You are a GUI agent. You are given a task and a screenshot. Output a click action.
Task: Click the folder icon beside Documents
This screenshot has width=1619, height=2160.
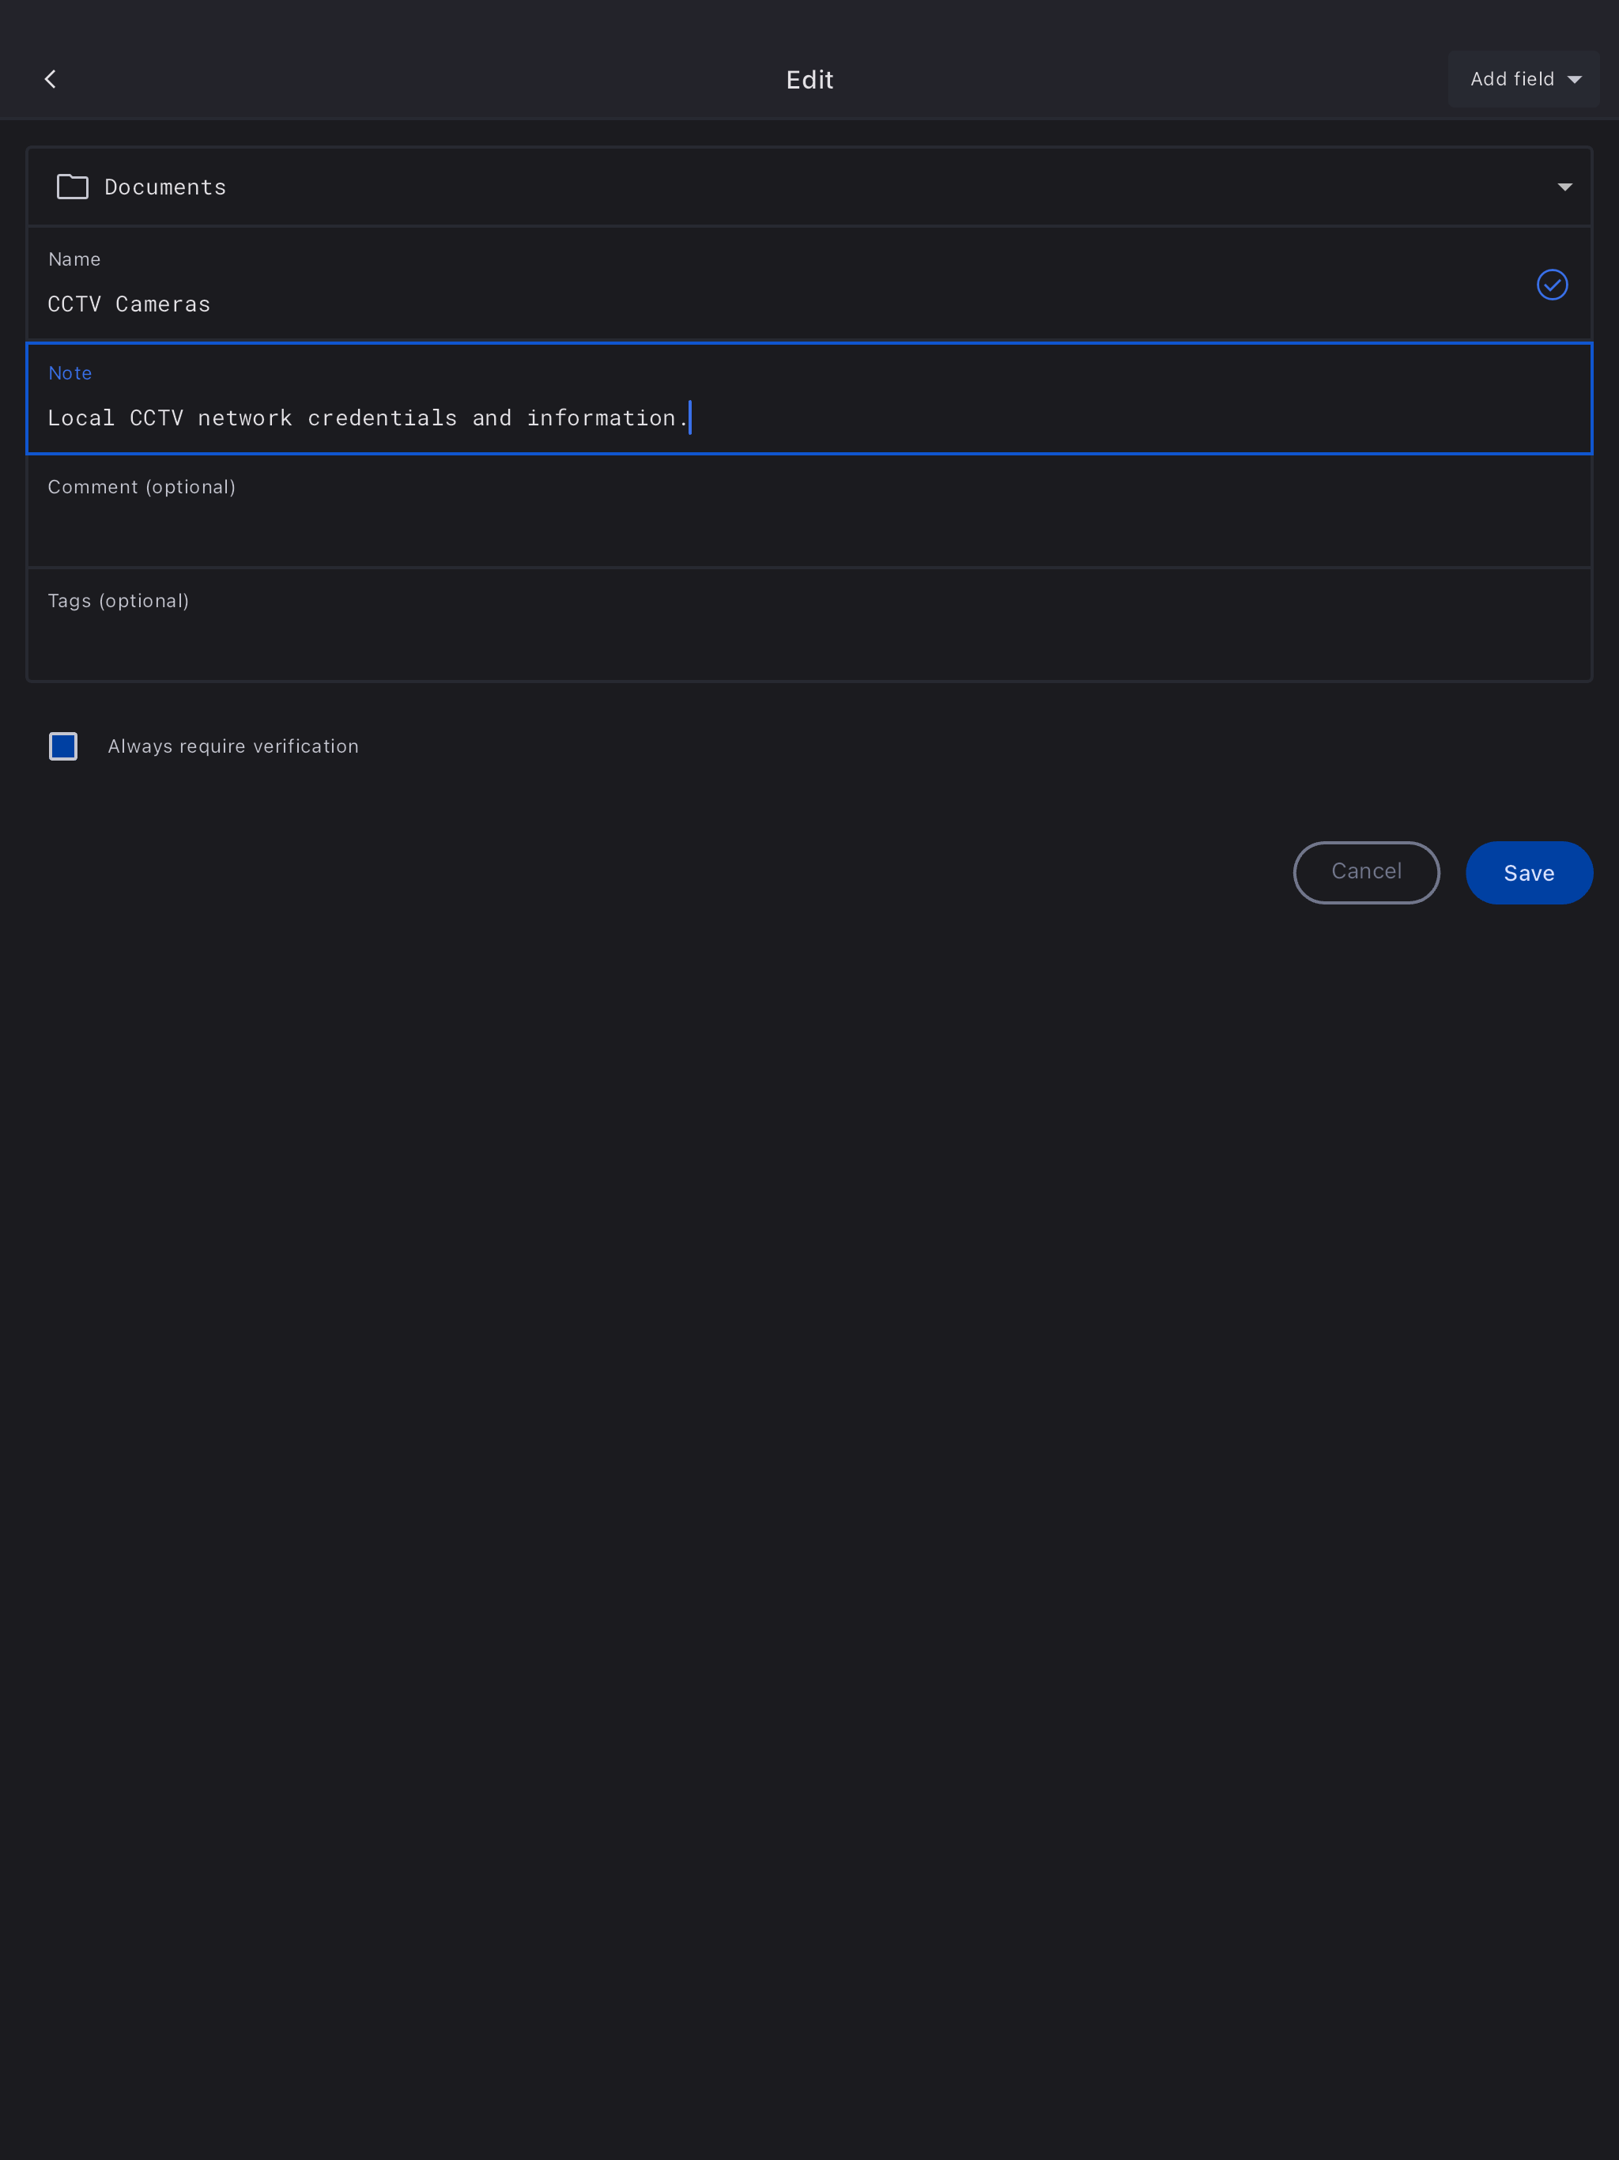[72, 187]
